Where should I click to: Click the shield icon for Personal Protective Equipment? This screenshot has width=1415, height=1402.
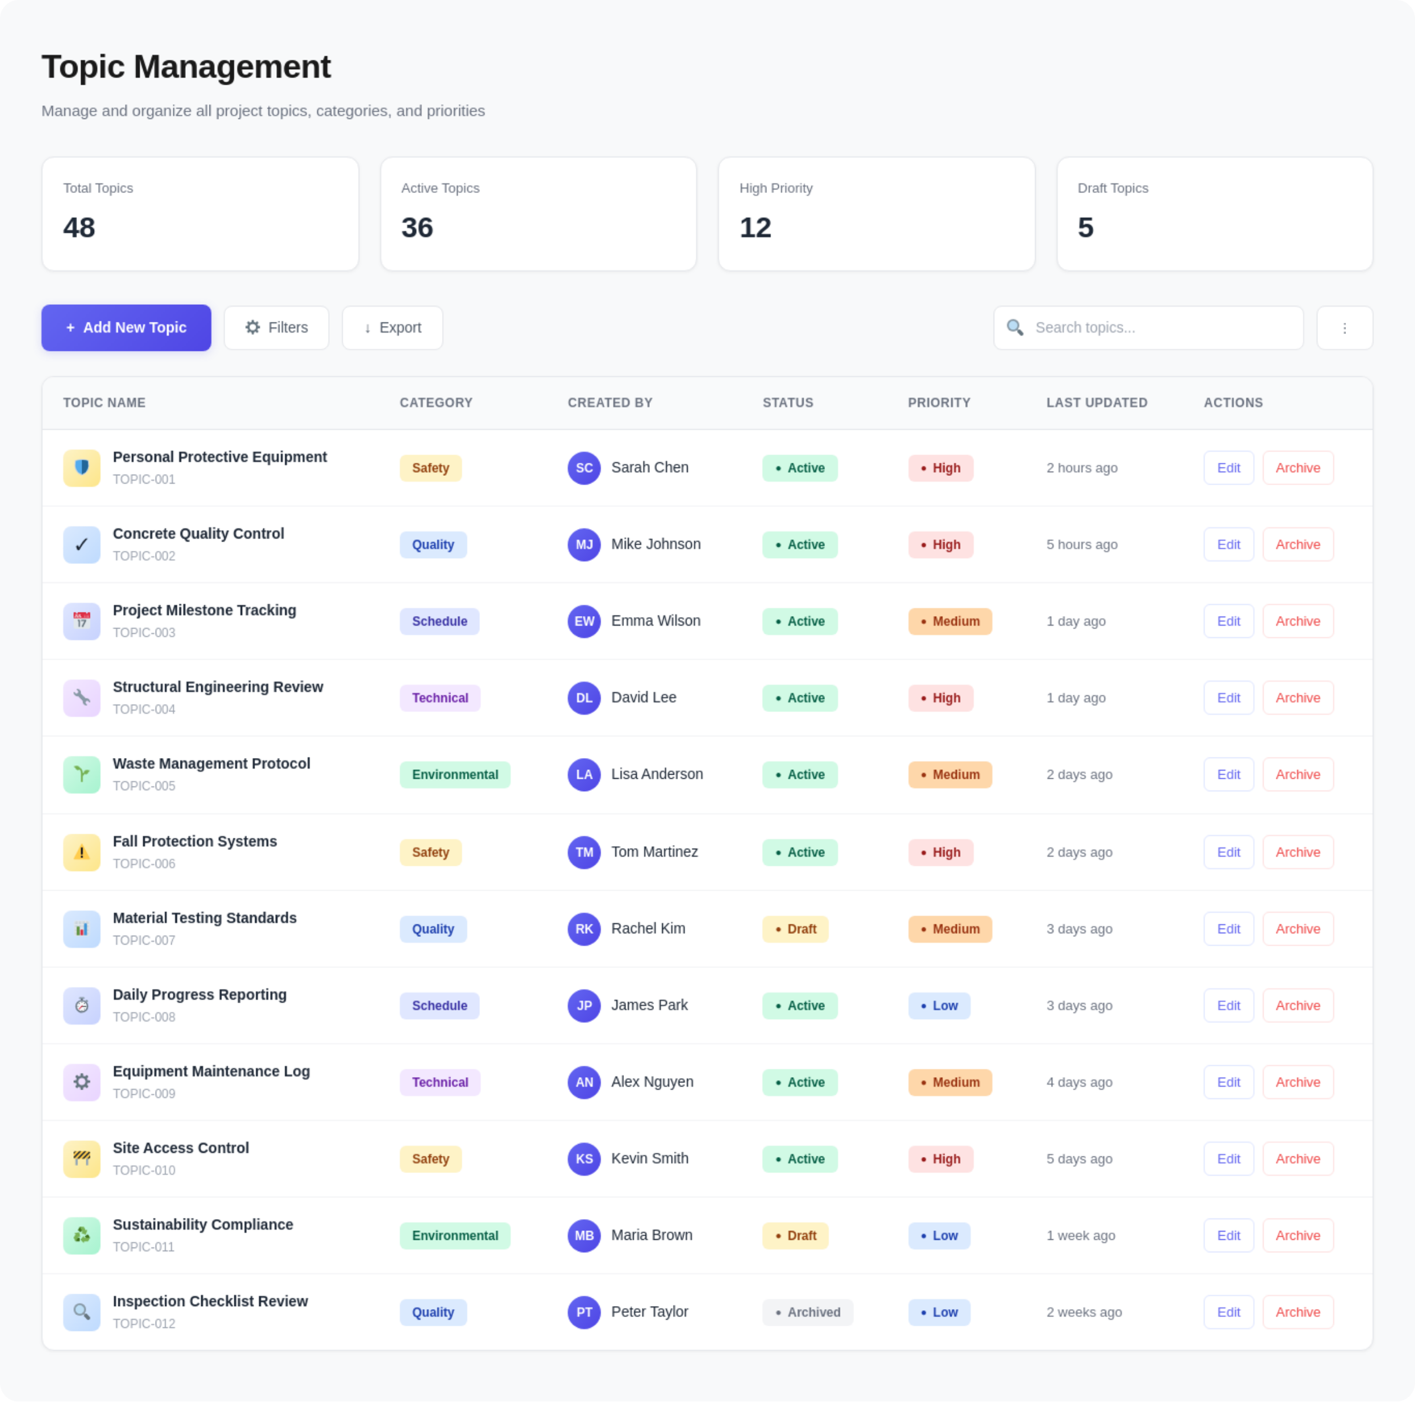tap(81, 468)
